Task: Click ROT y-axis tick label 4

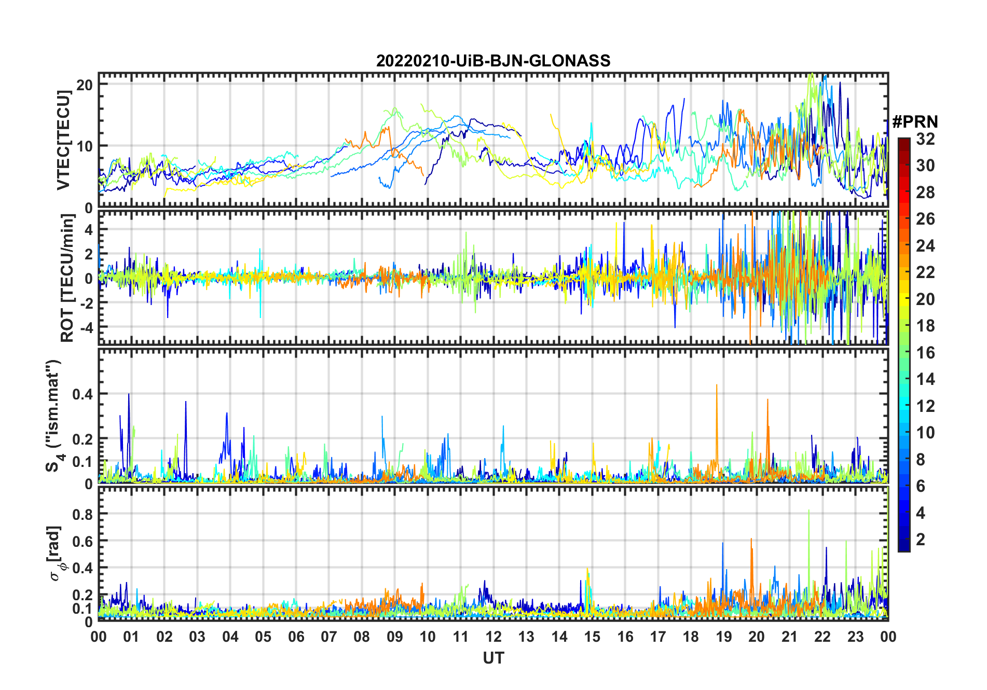Action: (x=89, y=229)
